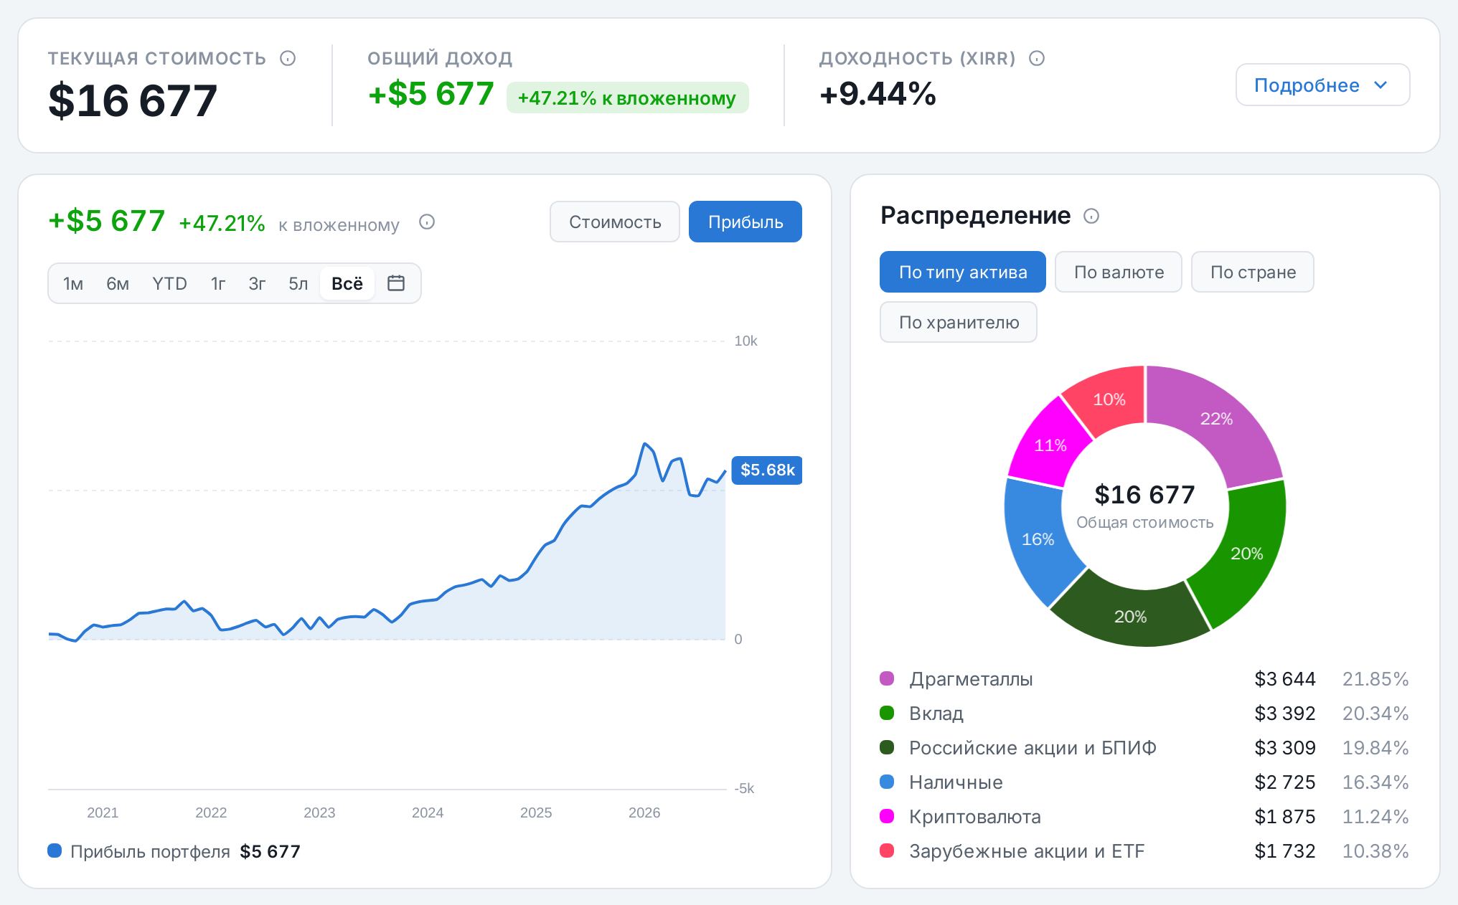Click the $5.68k chart value label

pyautogui.click(x=767, y=470)
